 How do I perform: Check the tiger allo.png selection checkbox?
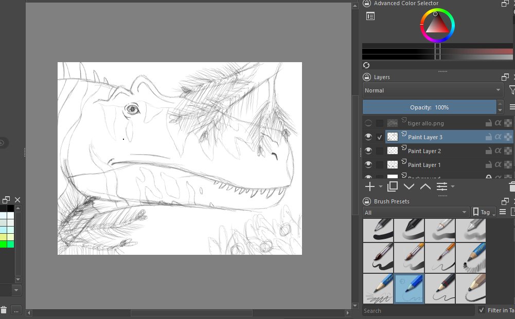[x=380, y=123]
